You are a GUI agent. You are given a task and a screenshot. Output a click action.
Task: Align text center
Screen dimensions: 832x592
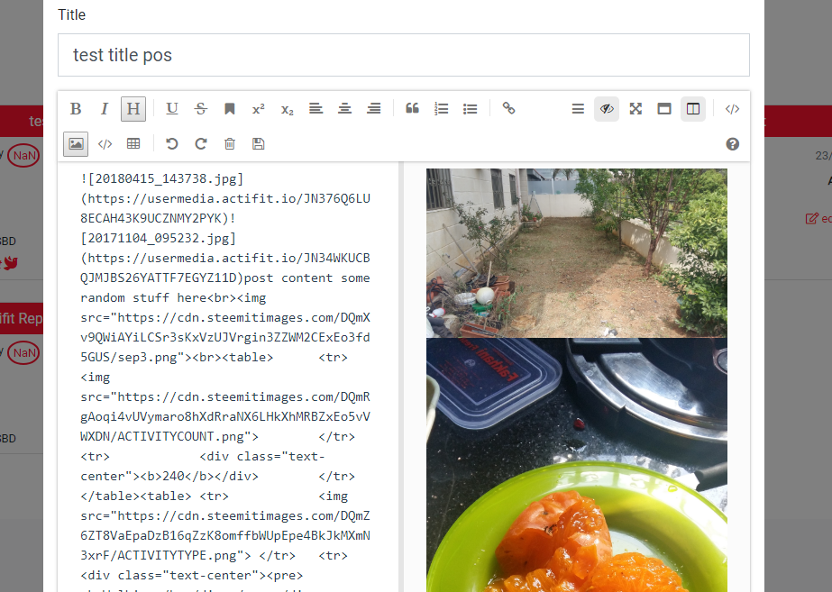[345, 109]
